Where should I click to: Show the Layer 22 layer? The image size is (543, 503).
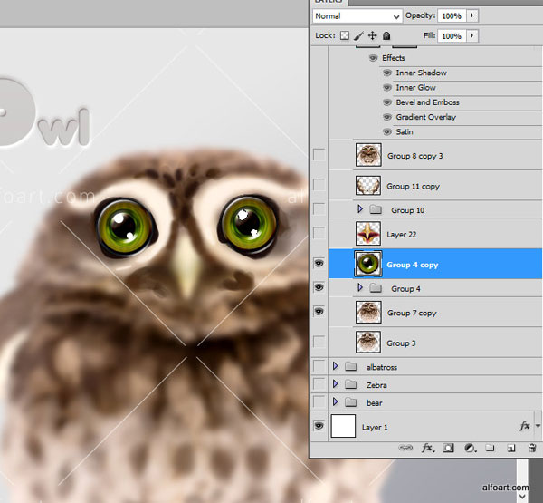tap(319, 233)
